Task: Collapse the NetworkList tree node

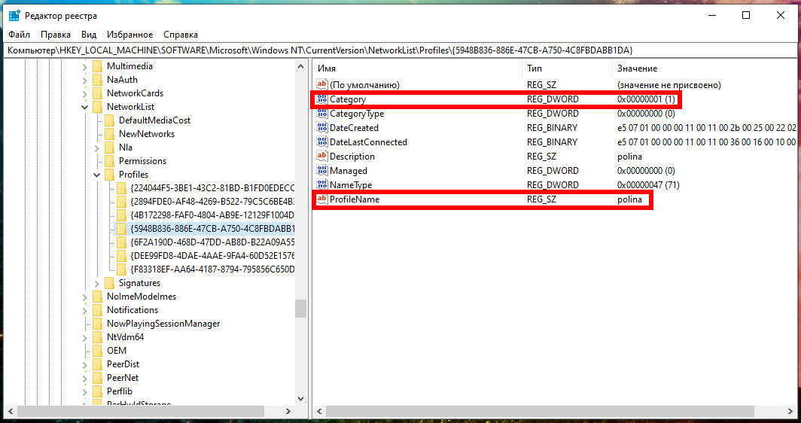Action: [85, 107]
